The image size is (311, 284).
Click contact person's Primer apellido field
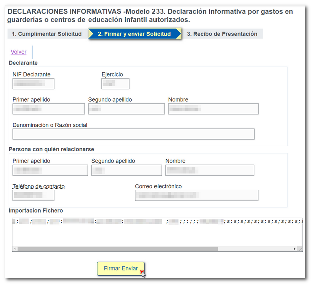pos(50,170)
